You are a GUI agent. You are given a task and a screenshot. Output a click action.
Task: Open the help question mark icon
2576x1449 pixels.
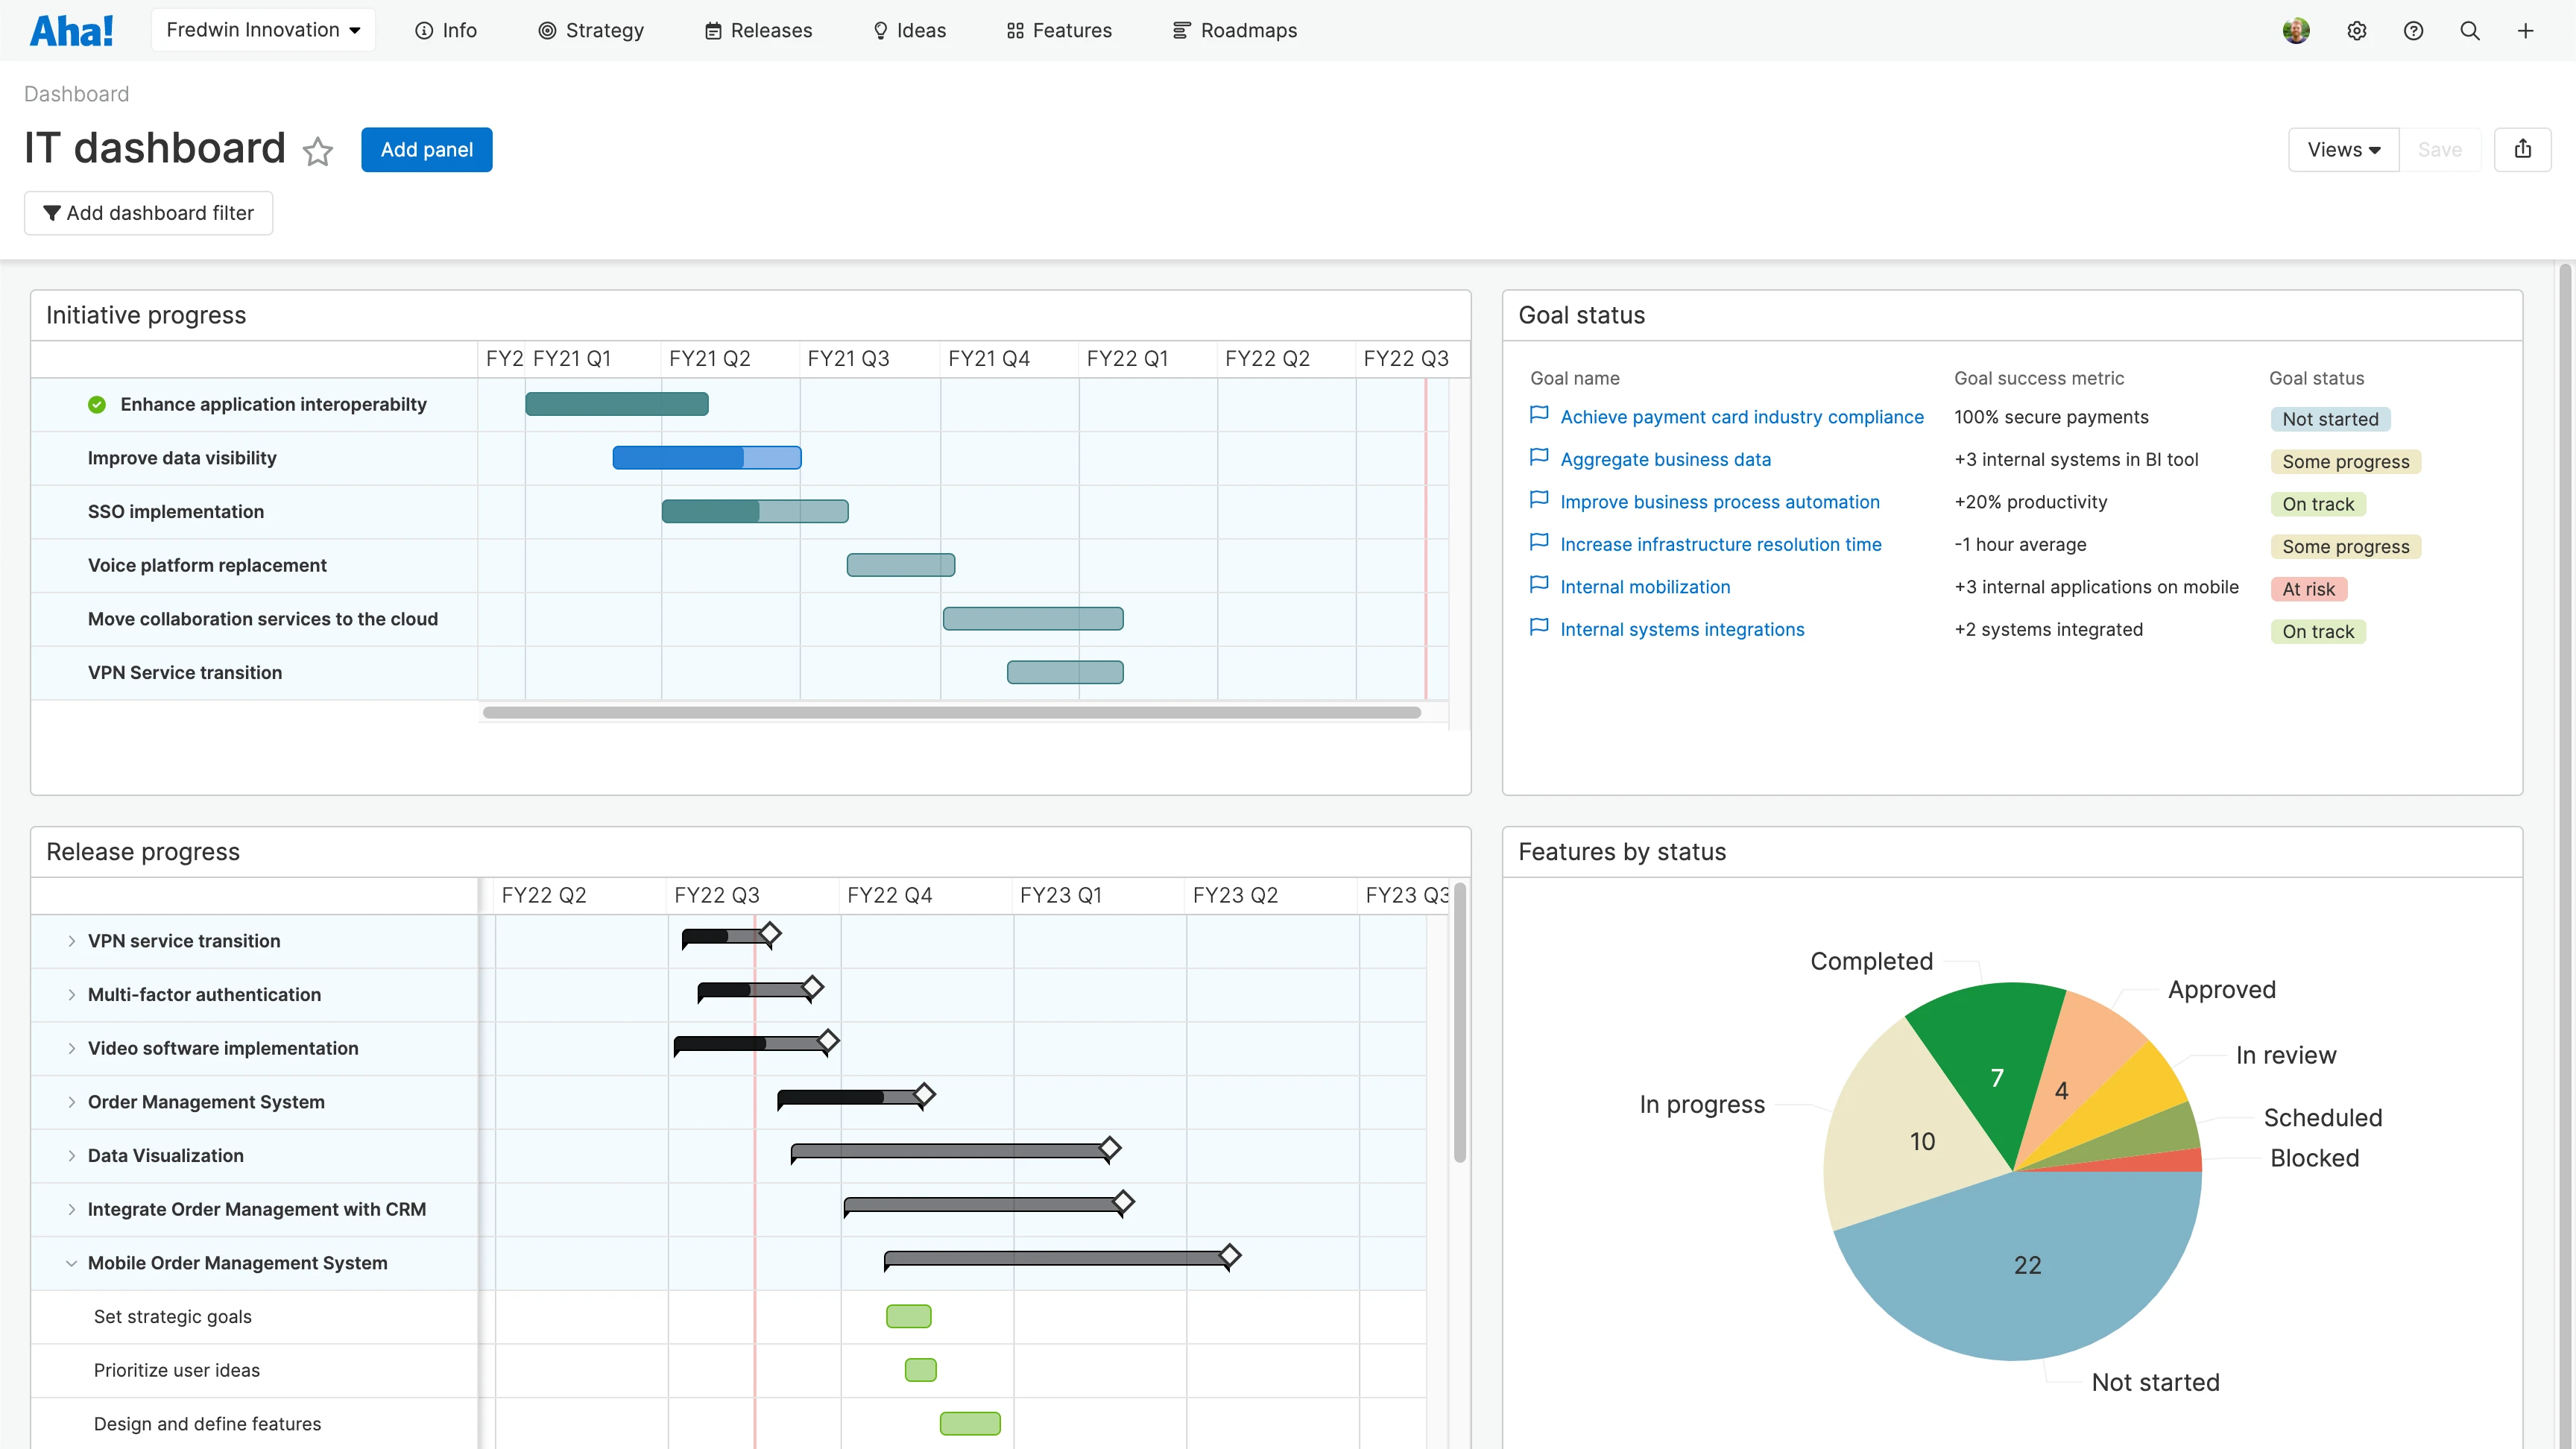pos(2413,30)
